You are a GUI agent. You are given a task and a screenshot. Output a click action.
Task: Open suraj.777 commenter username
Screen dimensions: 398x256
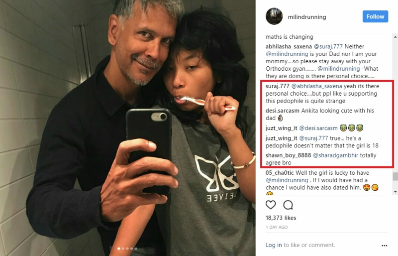(278, 86)
